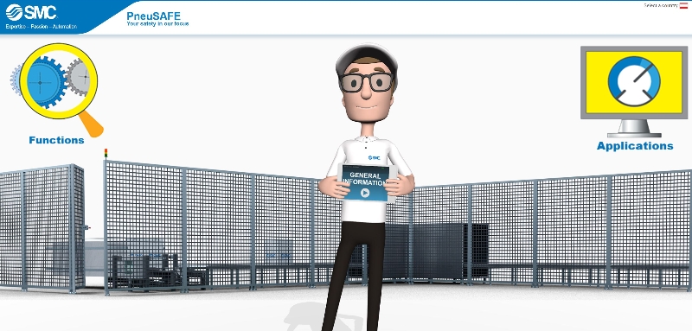Click the orange magnifying glass handle

[x=92, y=124]
